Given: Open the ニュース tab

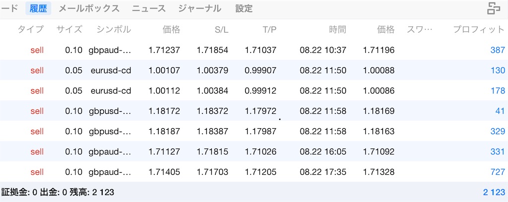Looking at the screenshot, I should pyautogui.click(x=149, y=8).
